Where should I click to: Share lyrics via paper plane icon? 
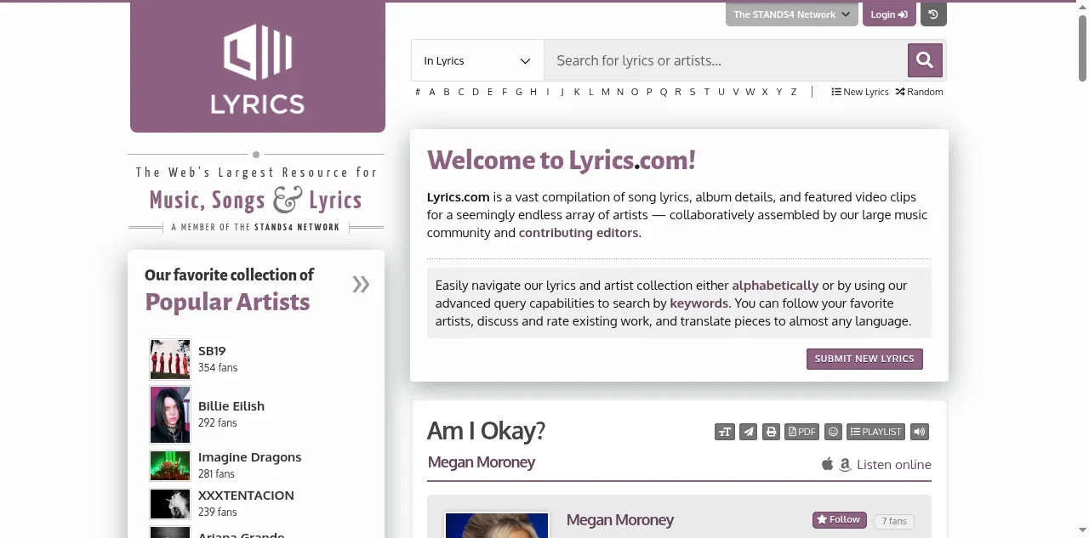[x=748, y=432]
